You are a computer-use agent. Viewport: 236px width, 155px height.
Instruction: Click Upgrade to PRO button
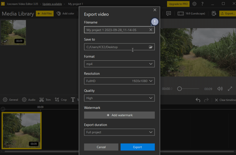tap(178, 4)
